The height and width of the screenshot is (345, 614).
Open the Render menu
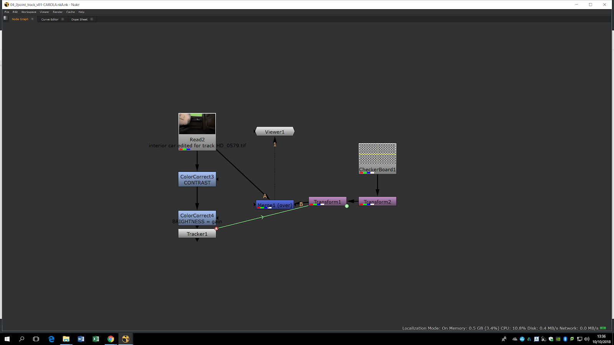point(58,12)
